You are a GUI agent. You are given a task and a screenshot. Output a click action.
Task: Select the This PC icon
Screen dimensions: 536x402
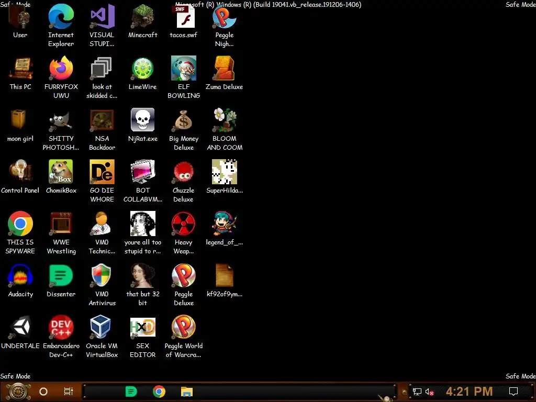20,69
